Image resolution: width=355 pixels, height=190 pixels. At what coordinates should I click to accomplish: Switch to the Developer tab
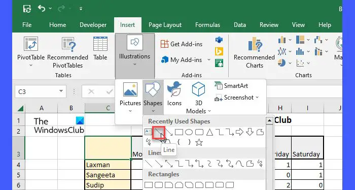[93, 25]
